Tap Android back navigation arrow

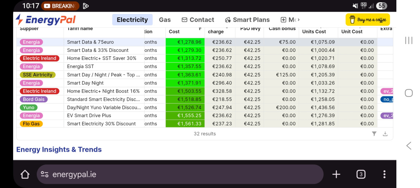pyautogui.click(x=409, y=146)
